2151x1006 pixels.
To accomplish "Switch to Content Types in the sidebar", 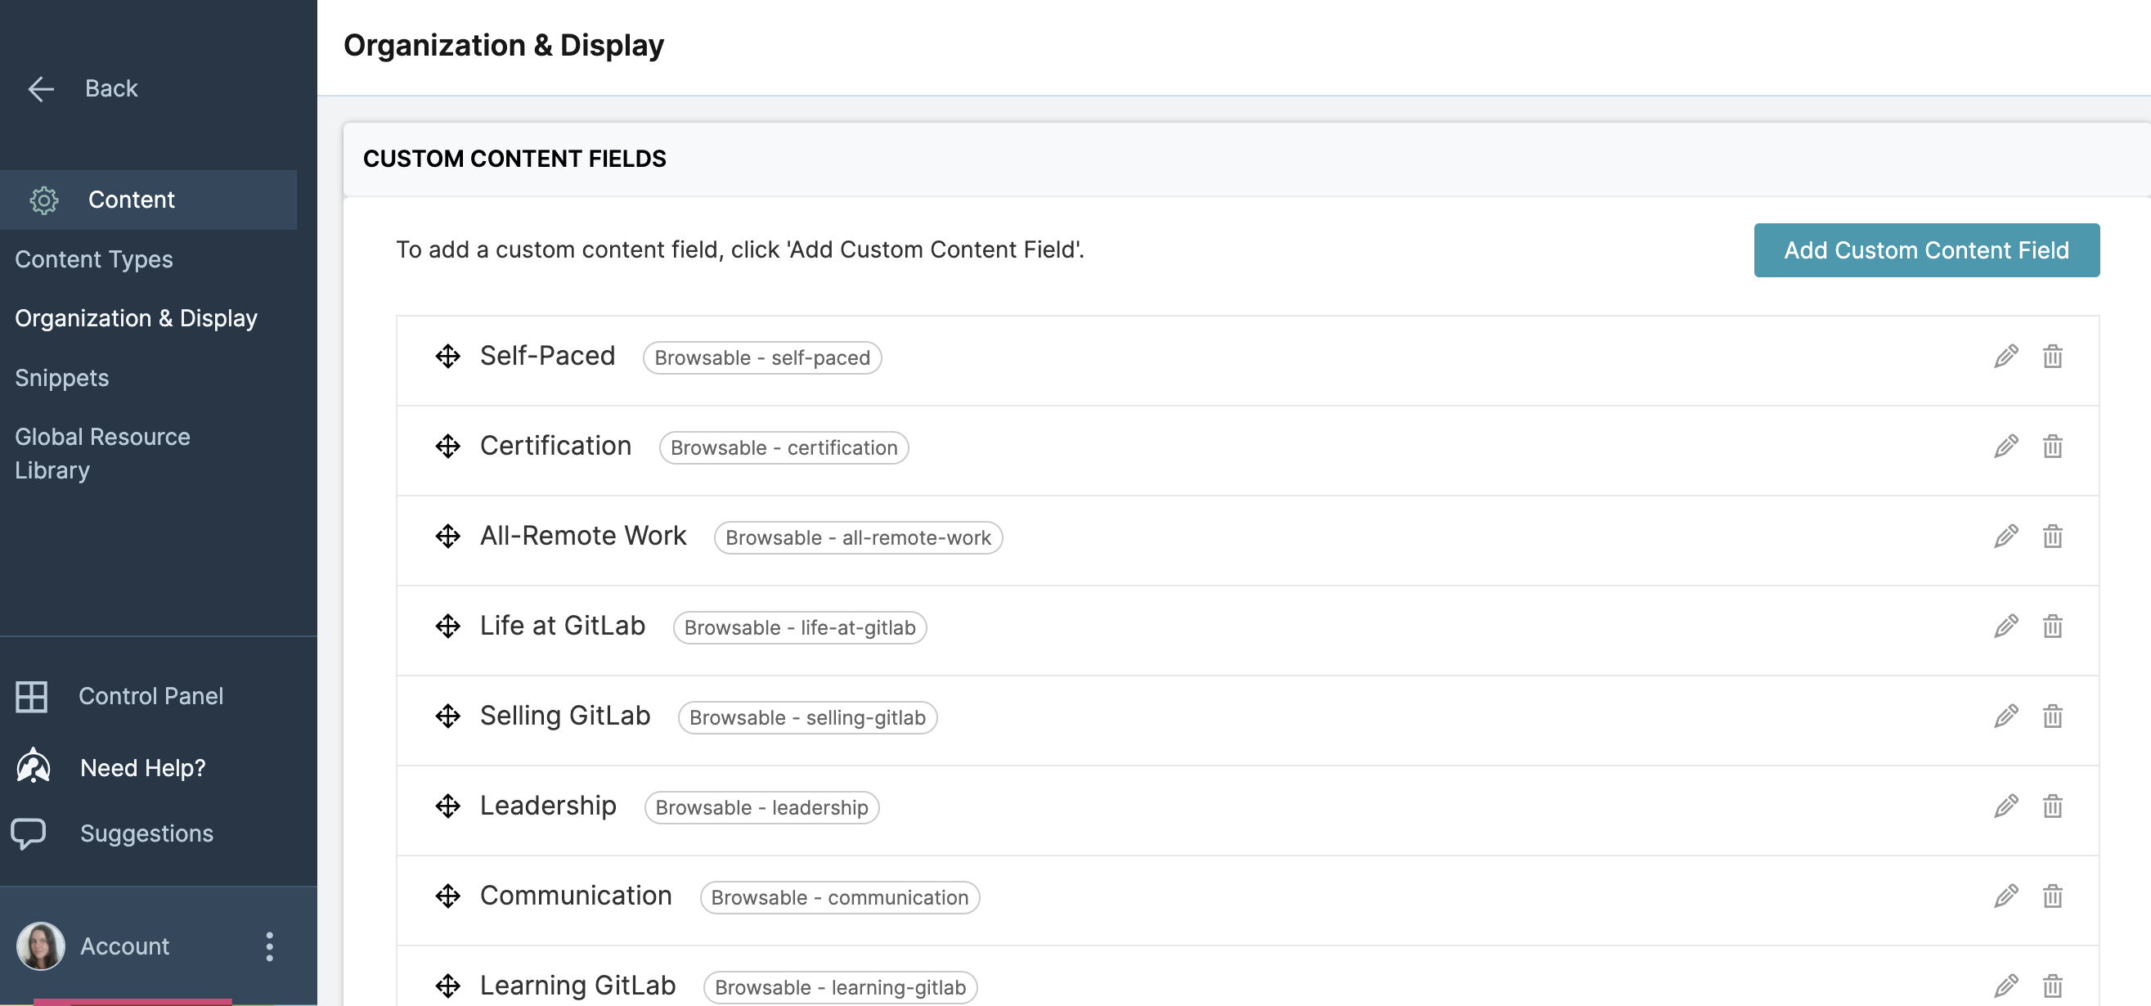I will (93, 259).
